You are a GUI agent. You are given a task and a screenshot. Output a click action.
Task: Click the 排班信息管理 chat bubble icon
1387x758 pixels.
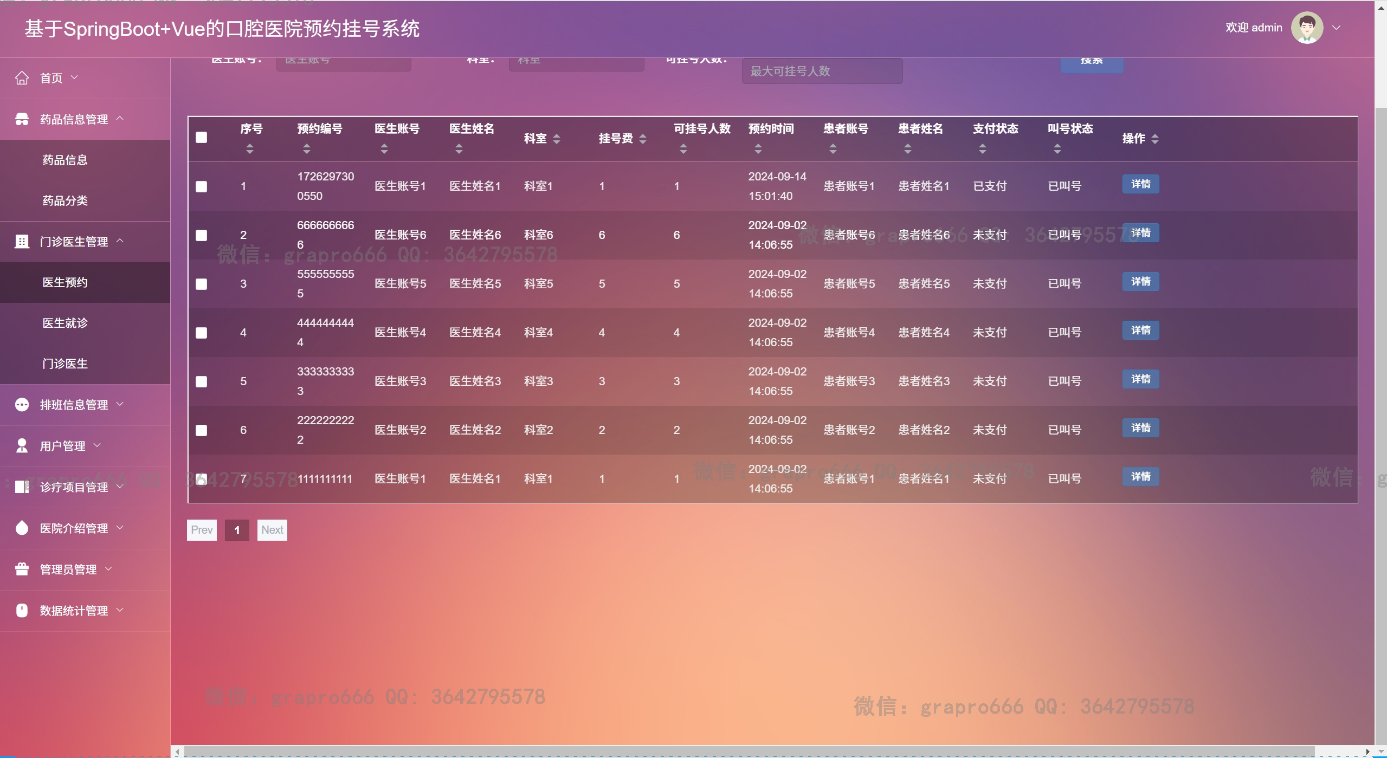point(22,405)
